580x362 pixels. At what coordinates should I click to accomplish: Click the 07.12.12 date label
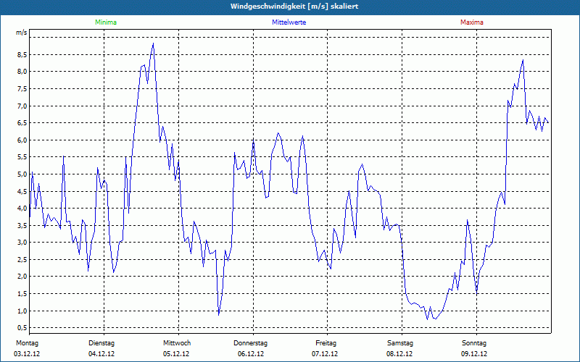point(325,354)
